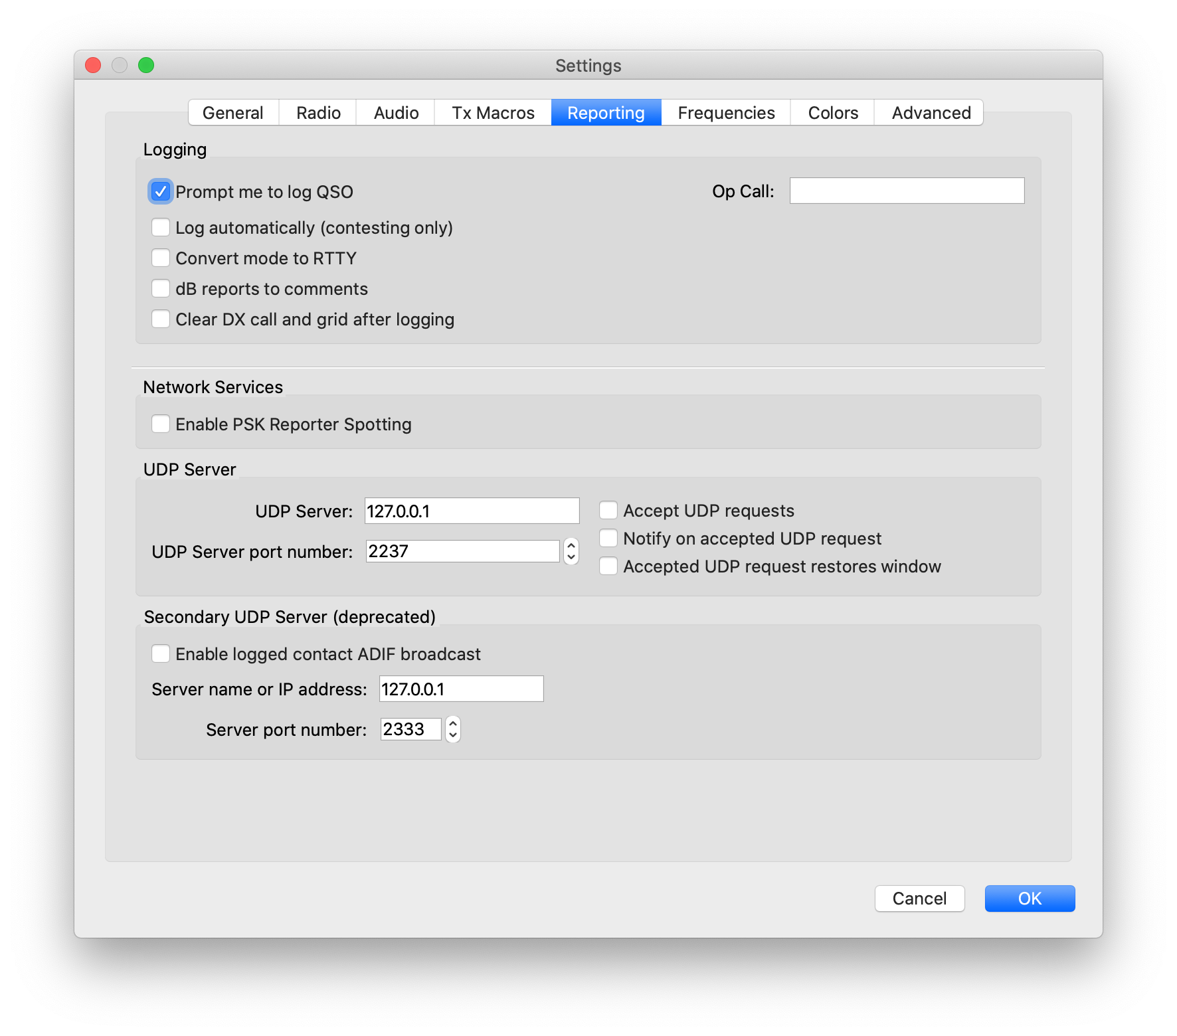Enable Log automatically (contesting only)
Screen dimensions: 1177x1036
click(x=161, y=228)
